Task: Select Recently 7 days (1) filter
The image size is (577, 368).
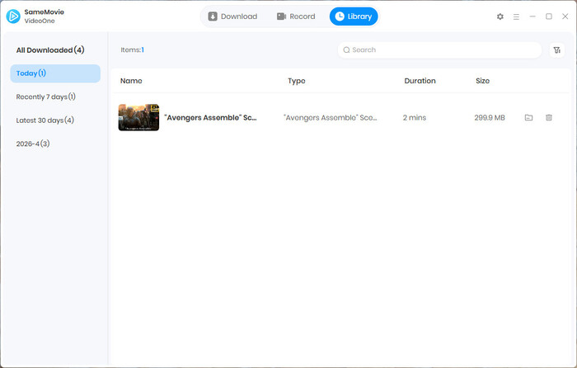Action: point(45,97)
